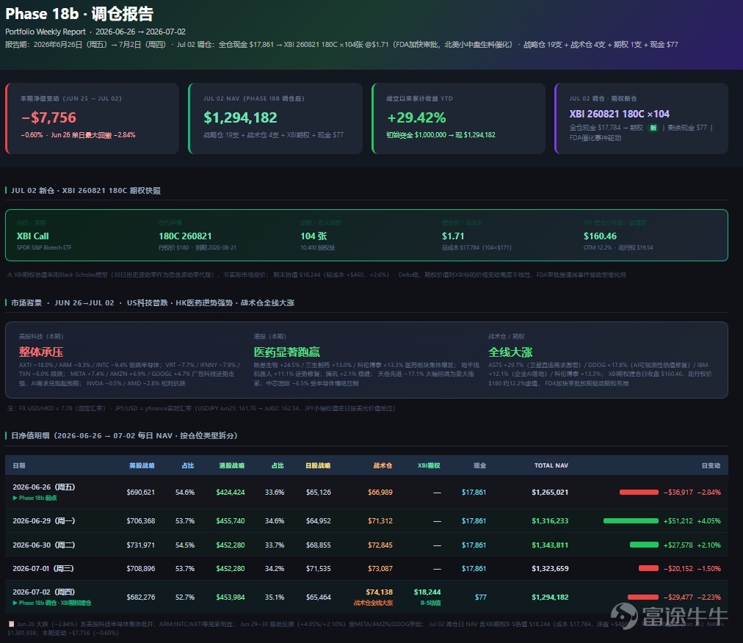Screen dimensions: 743x643
Task: Click the 医药显著跑赢 heading
Action: [286, 352]
